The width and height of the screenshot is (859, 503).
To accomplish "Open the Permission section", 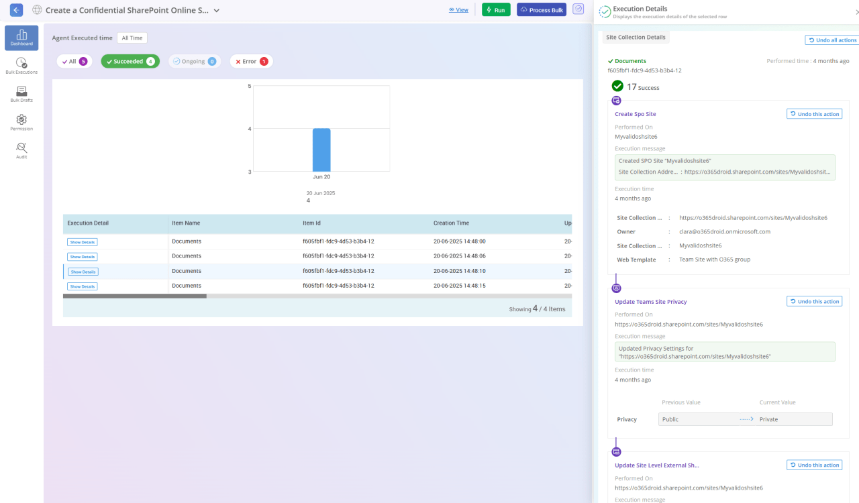I will [21, 122].
